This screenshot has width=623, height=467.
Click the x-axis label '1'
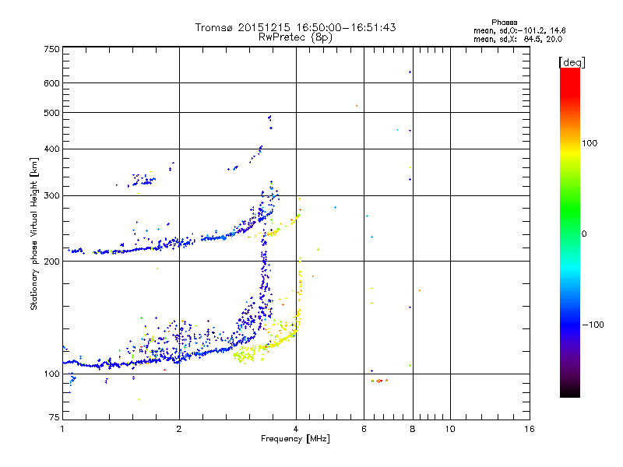pos(62,429)
